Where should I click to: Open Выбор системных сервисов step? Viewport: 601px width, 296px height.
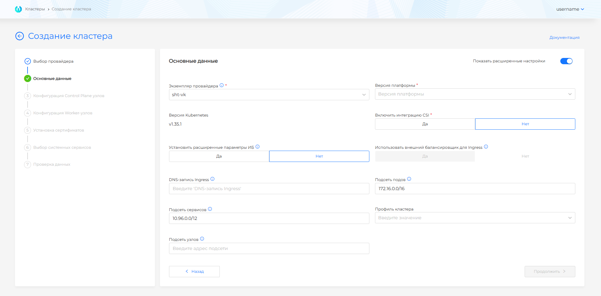tap(62, 147)
